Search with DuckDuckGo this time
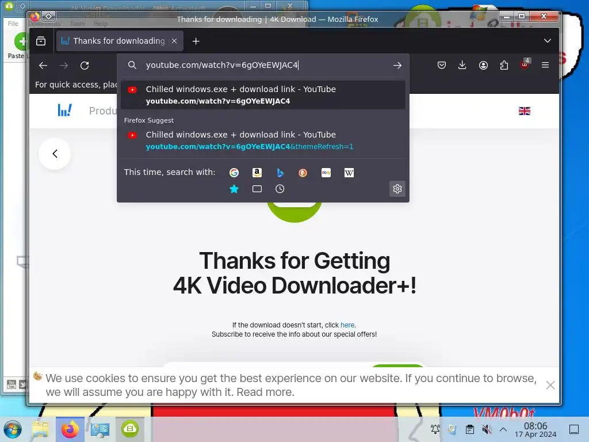Screen dimensions: 589x442 click(303, 173)
